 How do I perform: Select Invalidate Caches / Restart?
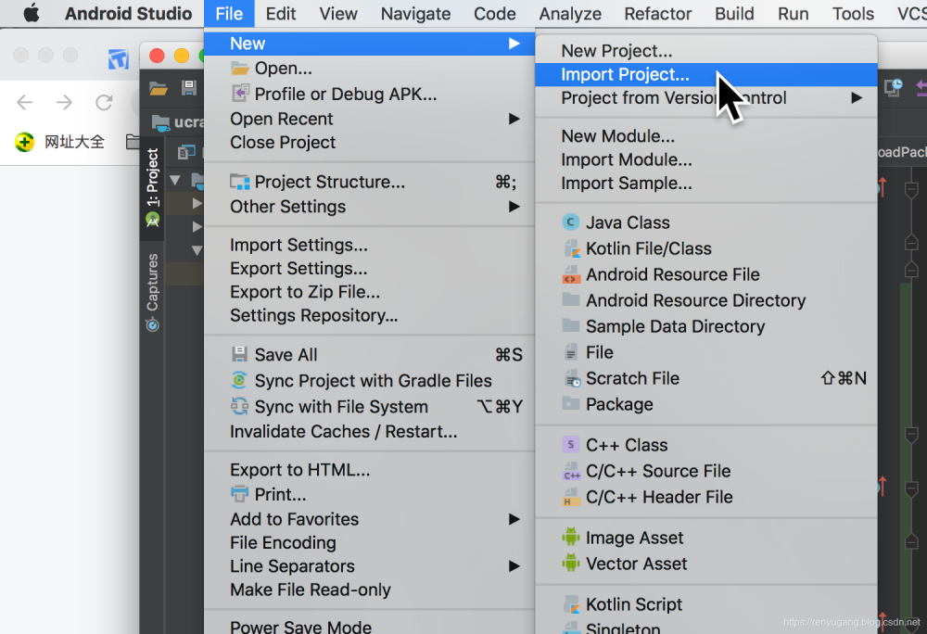(343, 431)
